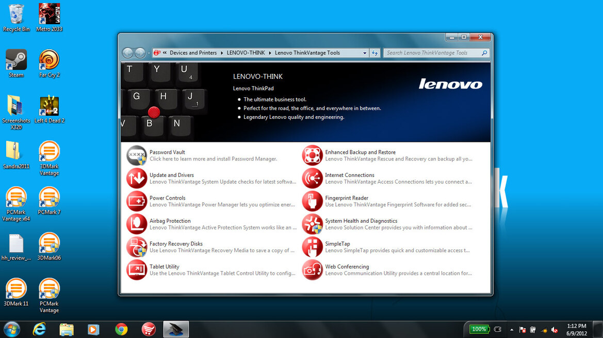
Task: Select the hh_review text file
Action: pyautogui.click(x=16, y=247)
